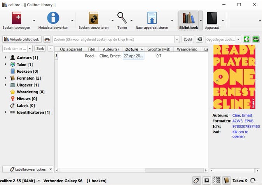Sort by Datum column header
Viewport: 262px width, 185px height.
tap(133, 49)
